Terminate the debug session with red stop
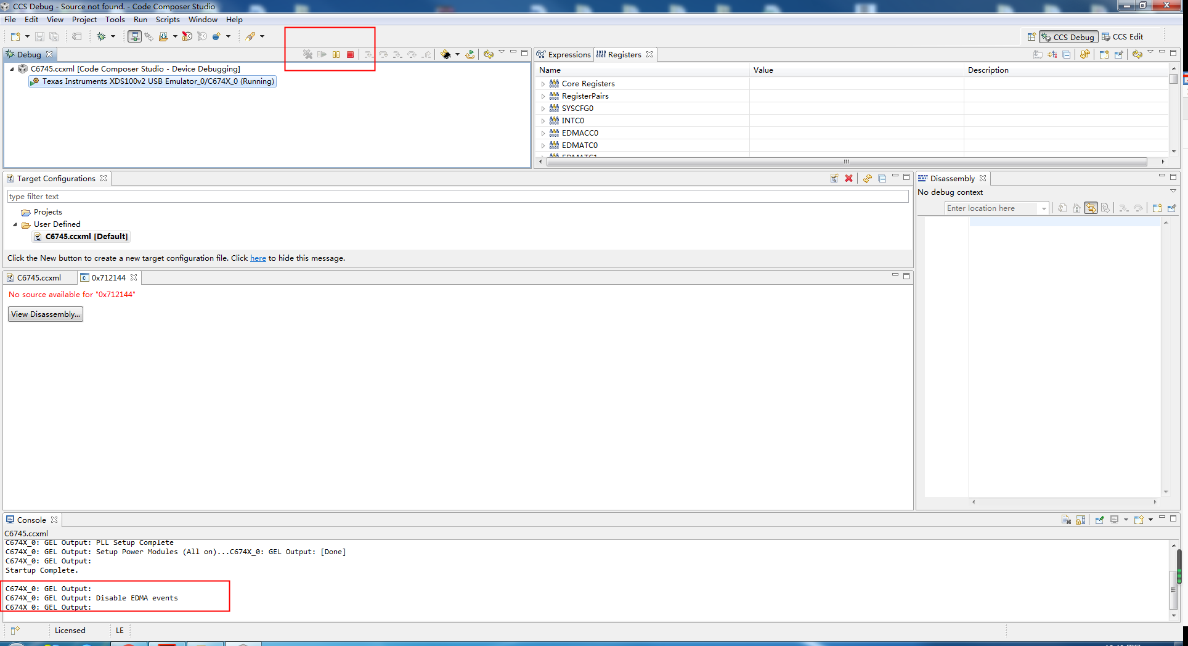 [350, 54]
